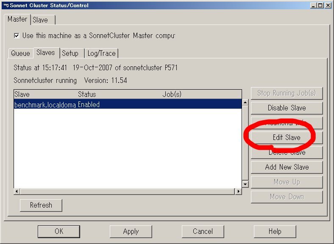The image size is (334, 244).
Task: Click the horizontal scroll left arrow
Action: point(17,191)
